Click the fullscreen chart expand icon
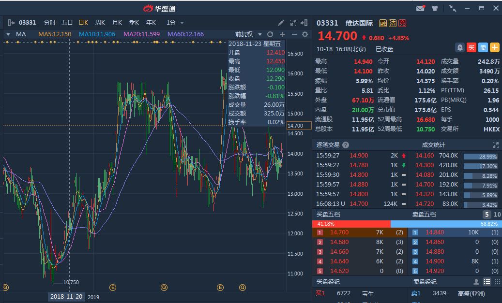This screenshot has height=303, width=502. tap(293, 23)
